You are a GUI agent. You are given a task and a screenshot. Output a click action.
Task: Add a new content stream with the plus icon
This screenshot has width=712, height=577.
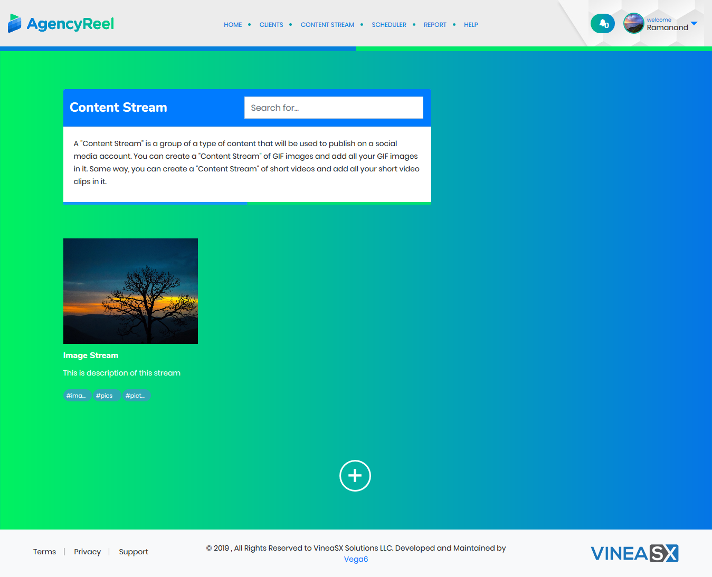[x=355, y=475]
